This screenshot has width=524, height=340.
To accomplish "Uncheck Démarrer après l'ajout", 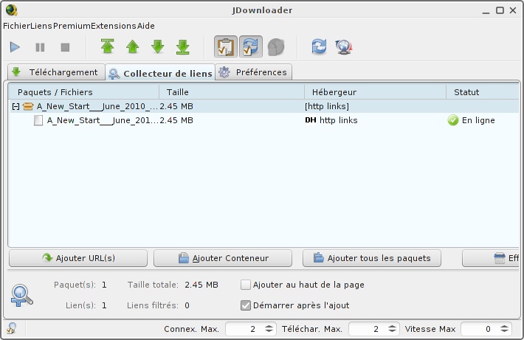I will (x=247, y=305).
